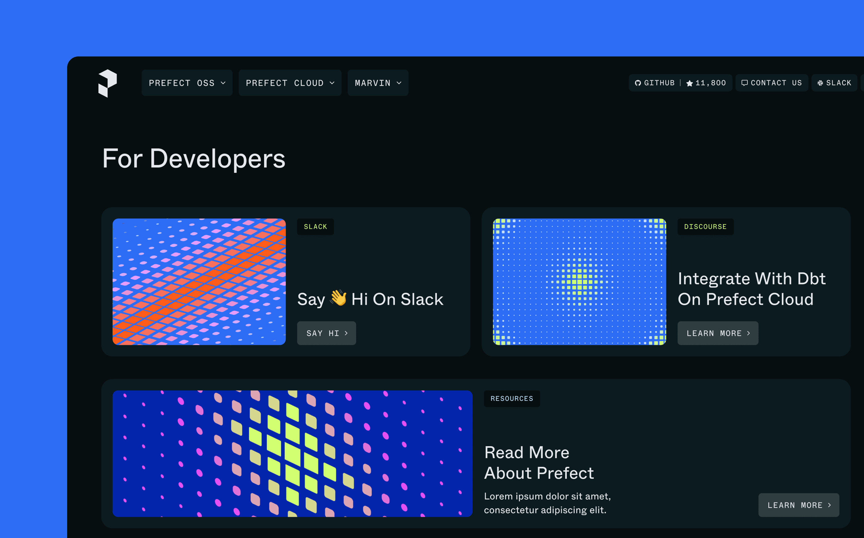The width and height of the screenshot is (864, 538).
Task: Click the orange grid Slack card thumbnail
Action: (x=199, y=281)
